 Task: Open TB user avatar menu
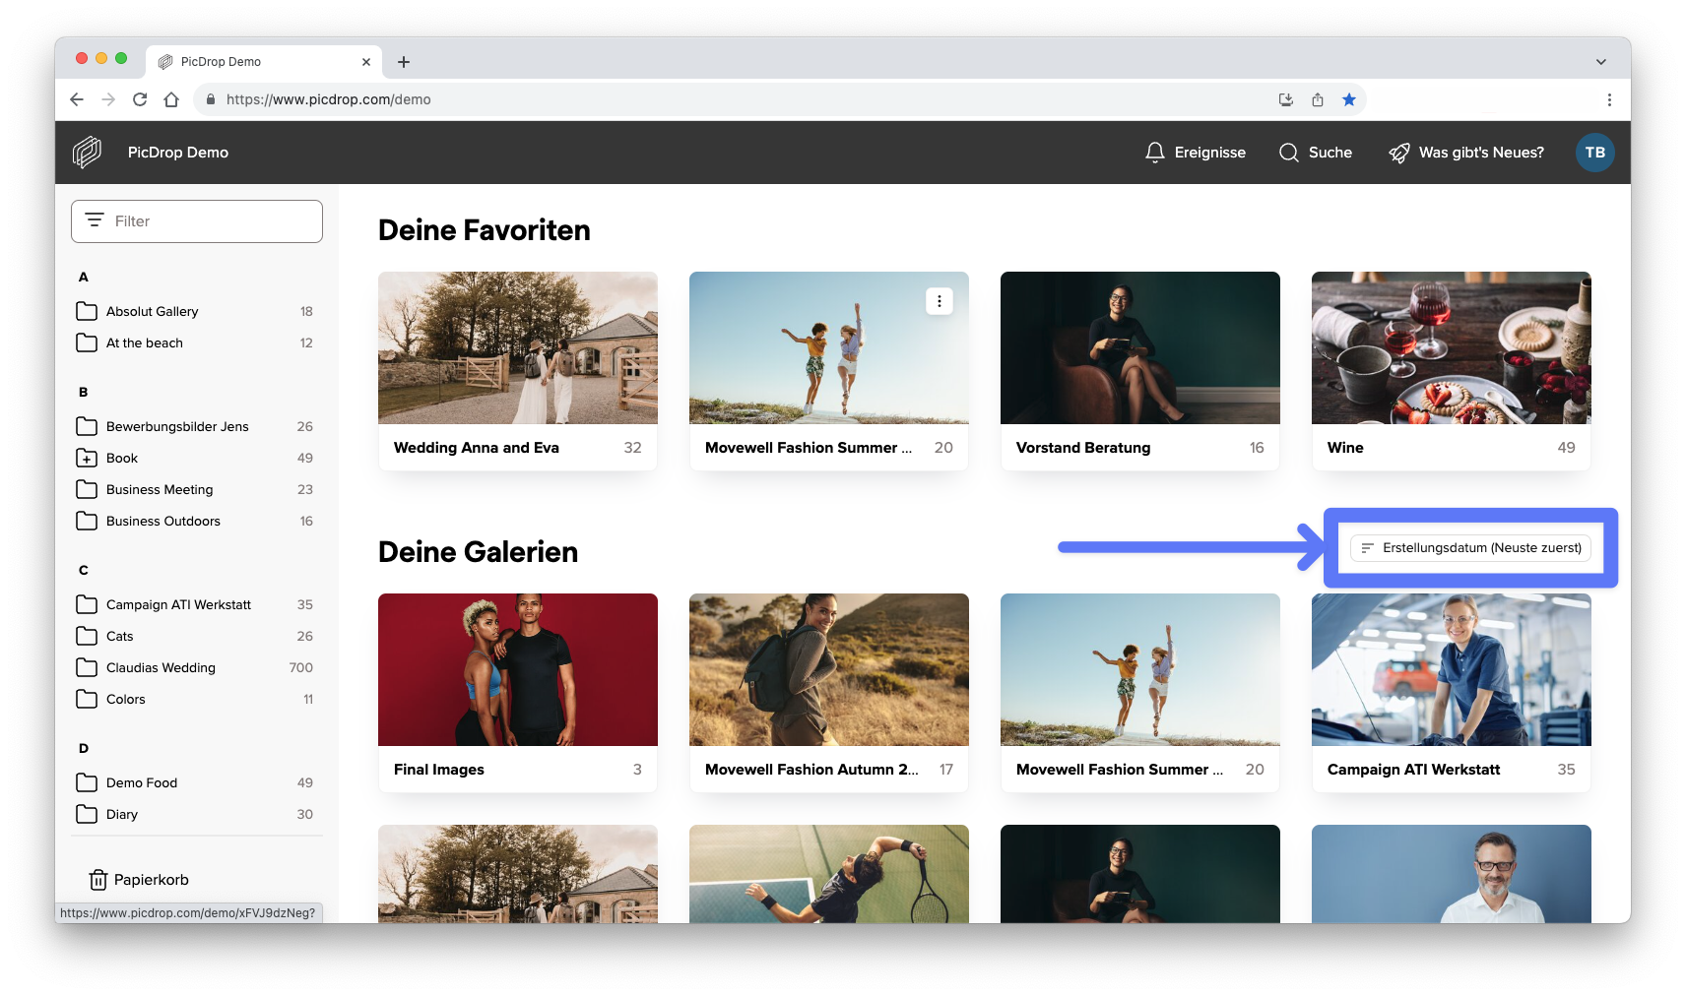[1594, 153]
